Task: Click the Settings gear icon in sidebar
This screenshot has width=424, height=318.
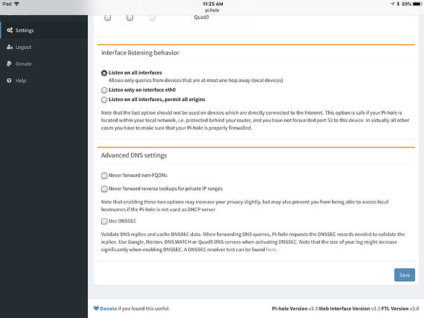Action: pyautogui.click(x=10, y=30)
